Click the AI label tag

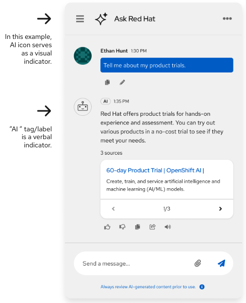[105, 101]
